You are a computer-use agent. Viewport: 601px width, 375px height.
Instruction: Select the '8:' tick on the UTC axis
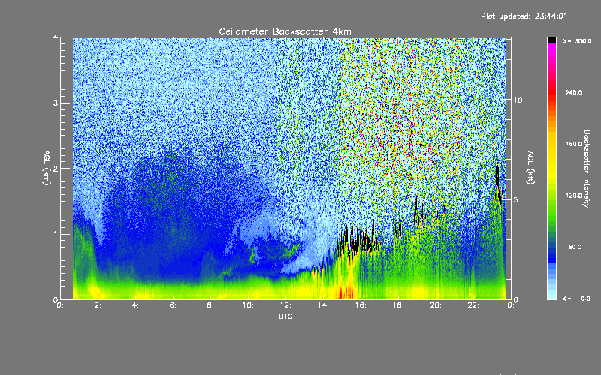211,305
